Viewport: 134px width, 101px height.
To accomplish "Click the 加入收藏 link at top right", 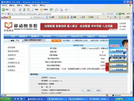I will click(122, 26).
